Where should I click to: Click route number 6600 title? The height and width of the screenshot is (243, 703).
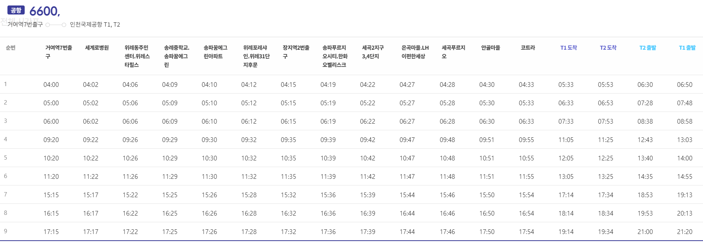pyautogui.click(x=45, y=11)
